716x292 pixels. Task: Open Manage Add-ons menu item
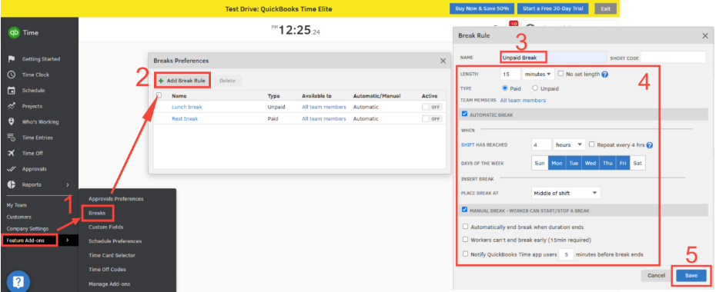pyautogui.click(x=109, y=284)
